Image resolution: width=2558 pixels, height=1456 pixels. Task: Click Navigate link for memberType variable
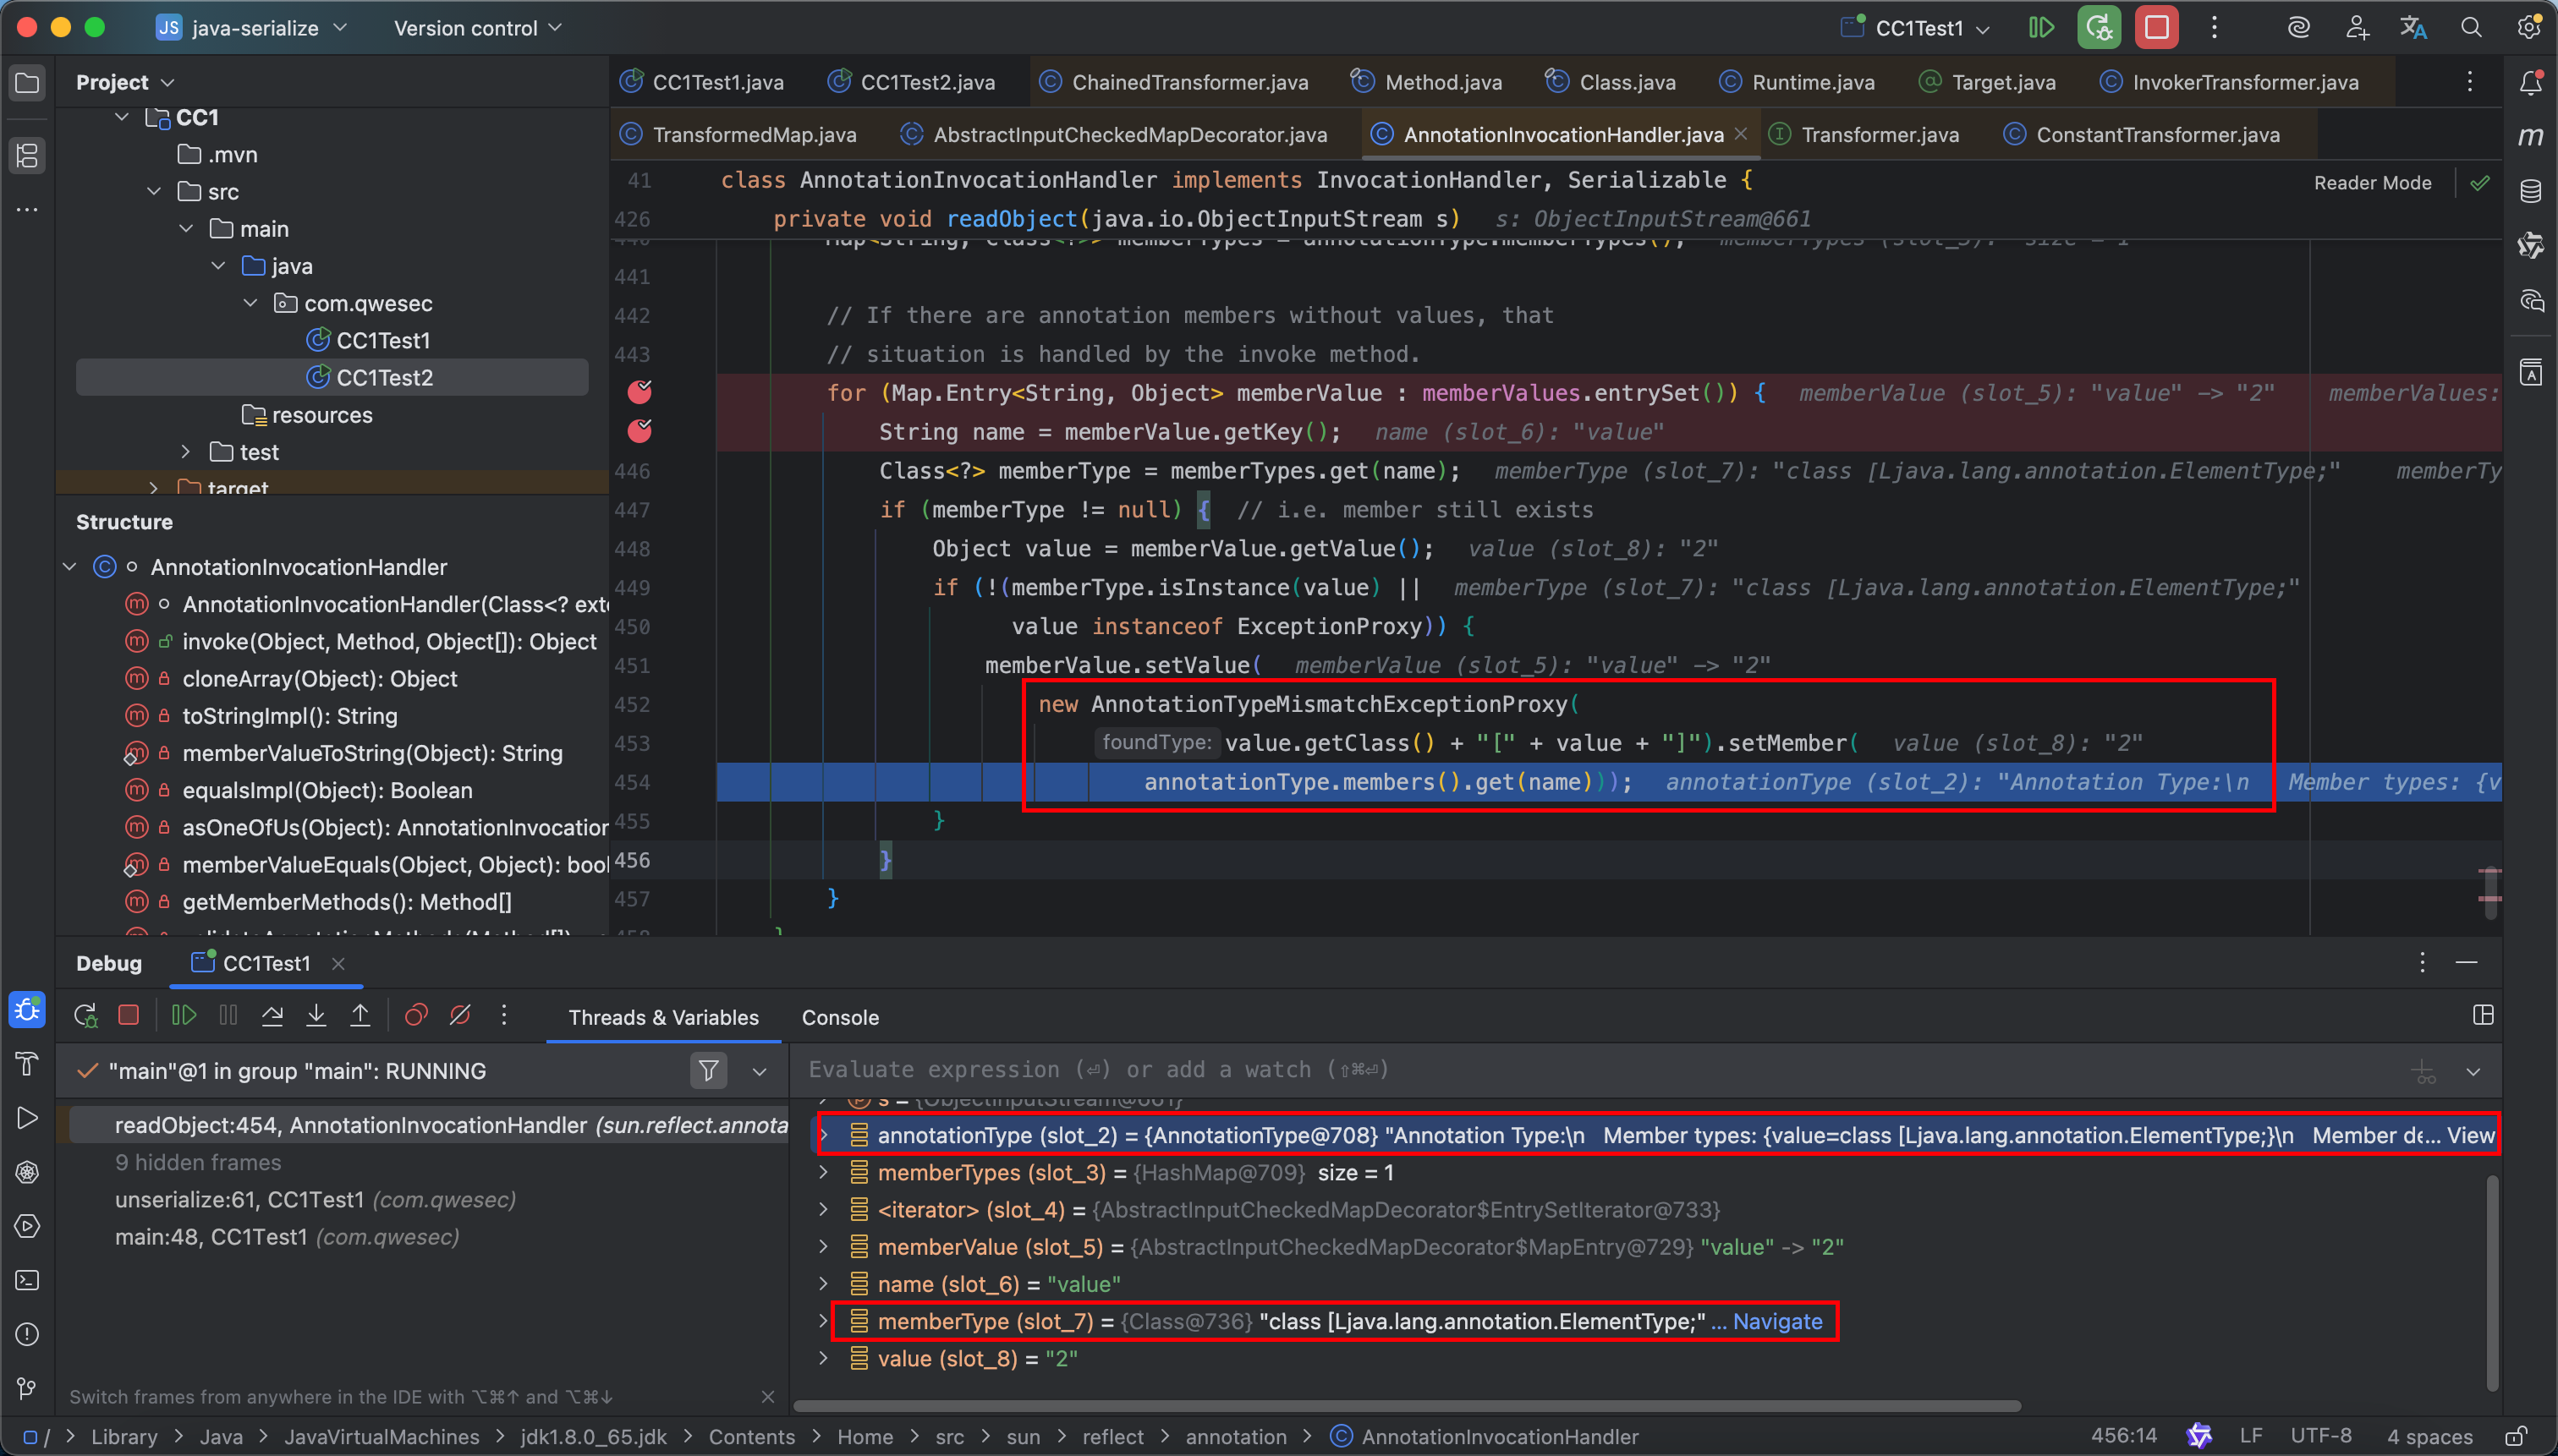(x=1776, y=1321)
